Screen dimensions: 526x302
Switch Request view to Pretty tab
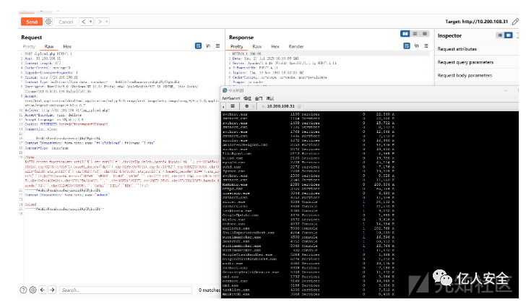tap(29, 47)
